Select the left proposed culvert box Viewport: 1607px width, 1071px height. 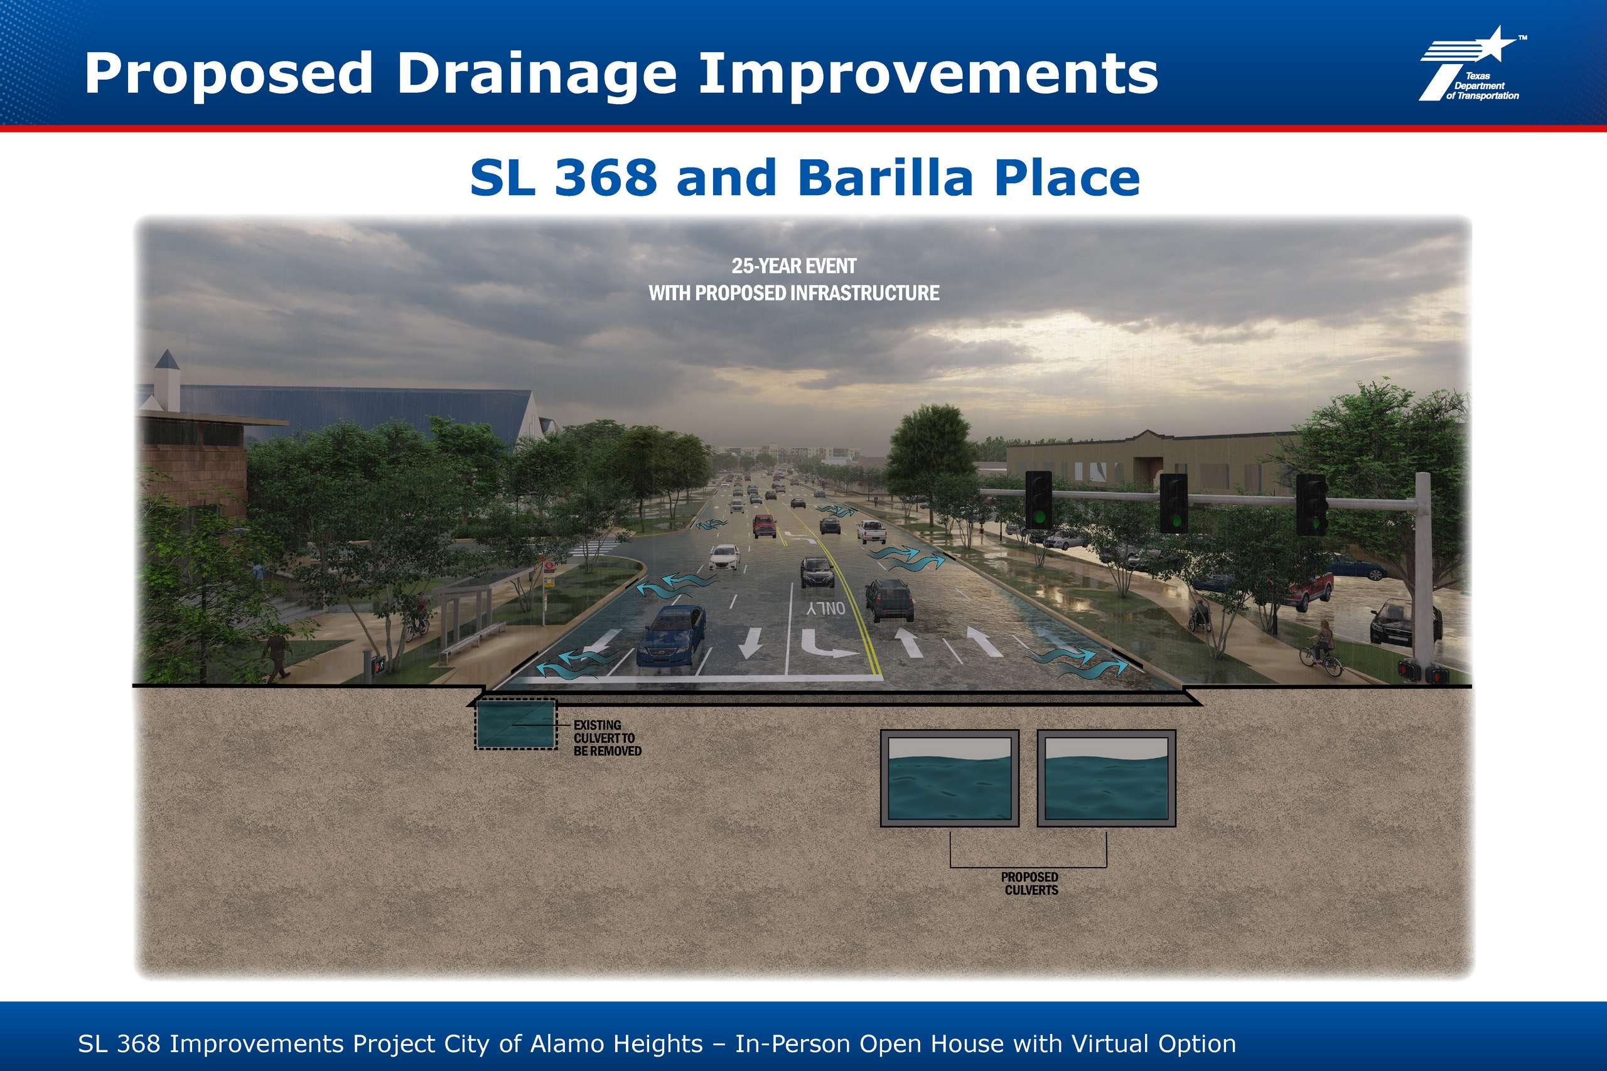coord(949,778)
